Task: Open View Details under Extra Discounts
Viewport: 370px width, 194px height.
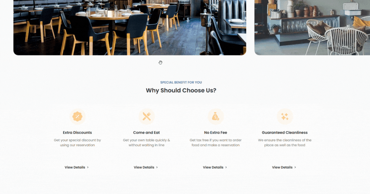Action: click(x=75, y=167)
